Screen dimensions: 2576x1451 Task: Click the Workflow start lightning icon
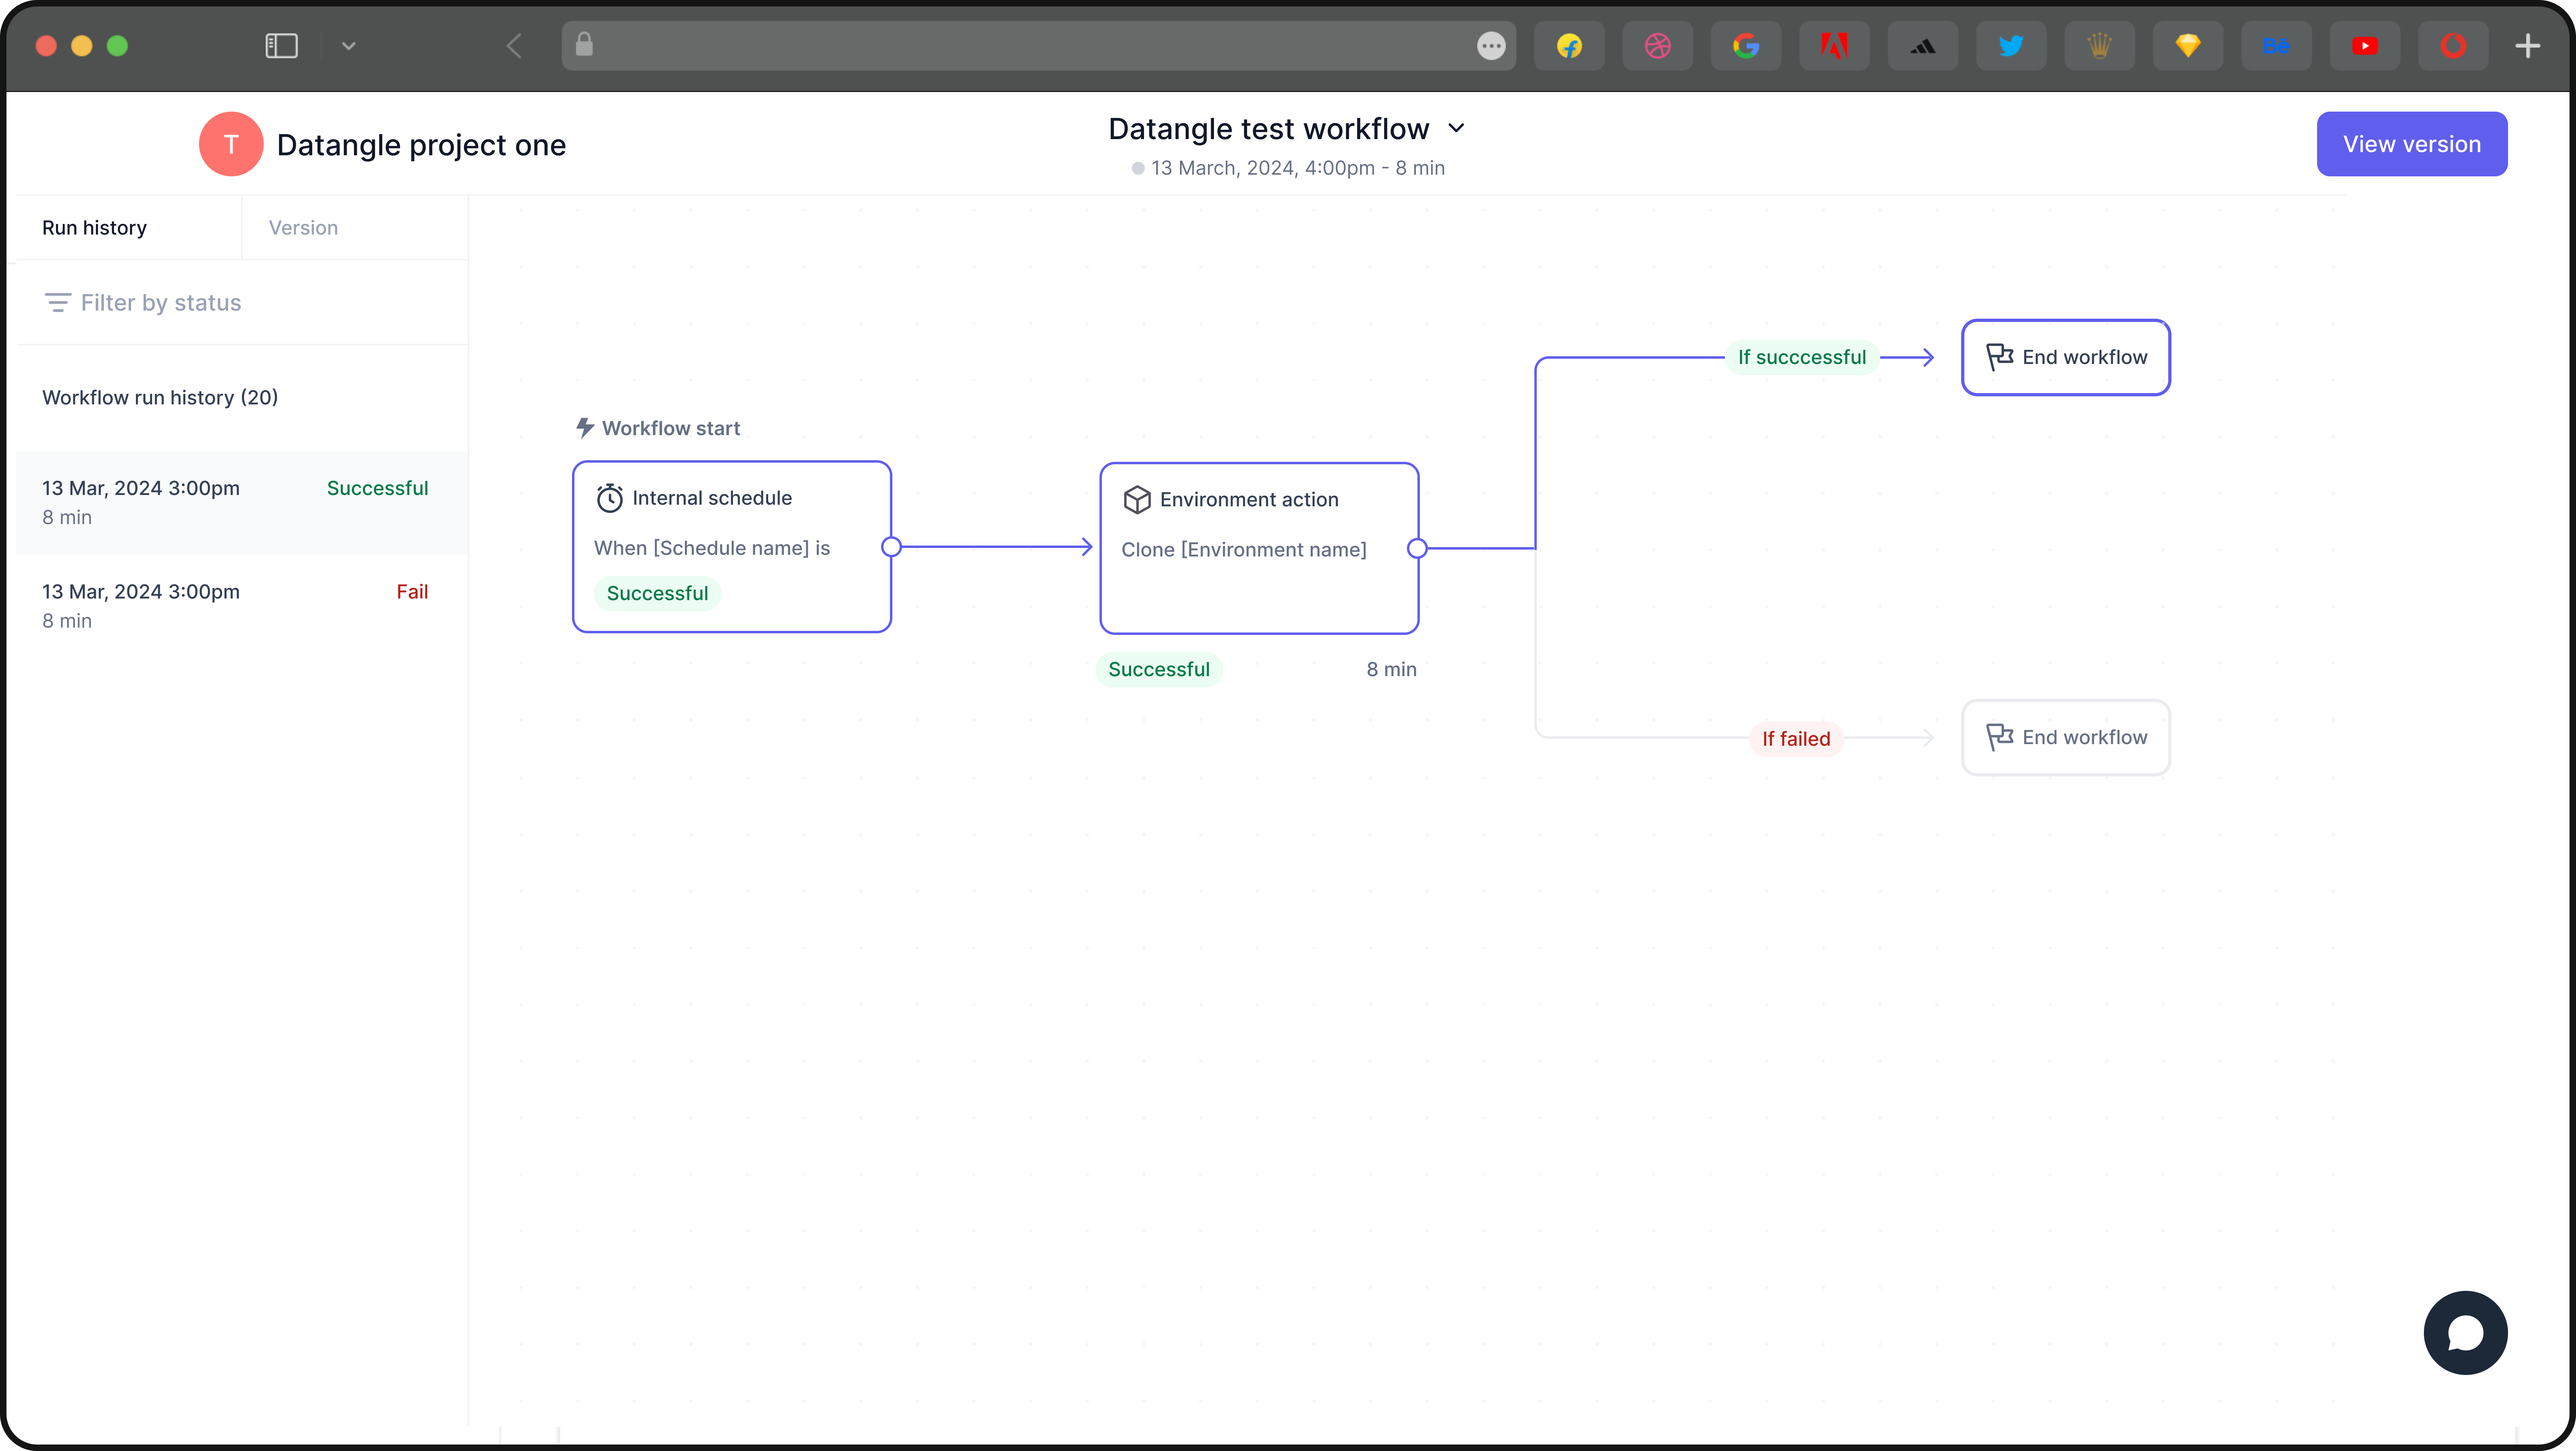tap(585, 427)
